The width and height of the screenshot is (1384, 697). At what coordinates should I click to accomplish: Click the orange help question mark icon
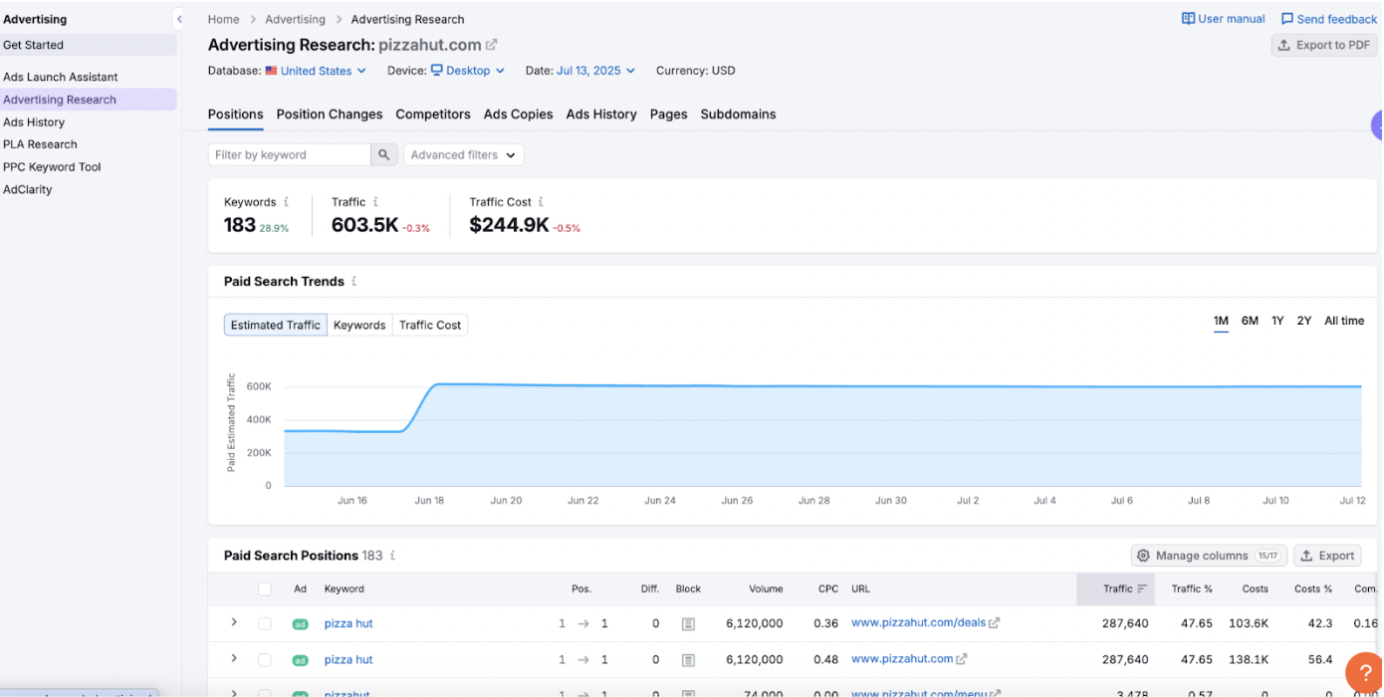pos(1362,672)
